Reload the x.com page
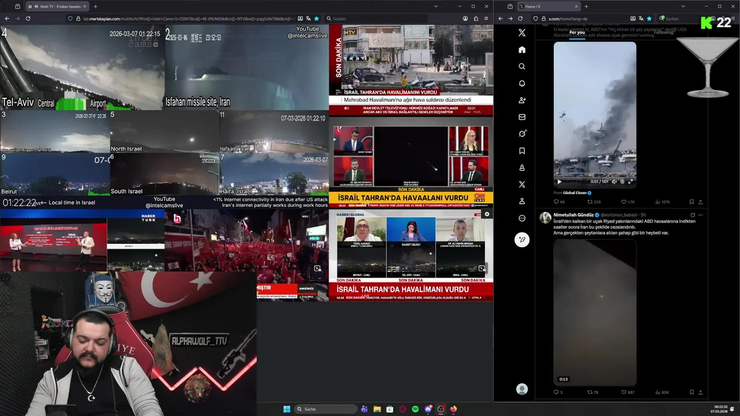740x416 pixels. coord(520,18)
